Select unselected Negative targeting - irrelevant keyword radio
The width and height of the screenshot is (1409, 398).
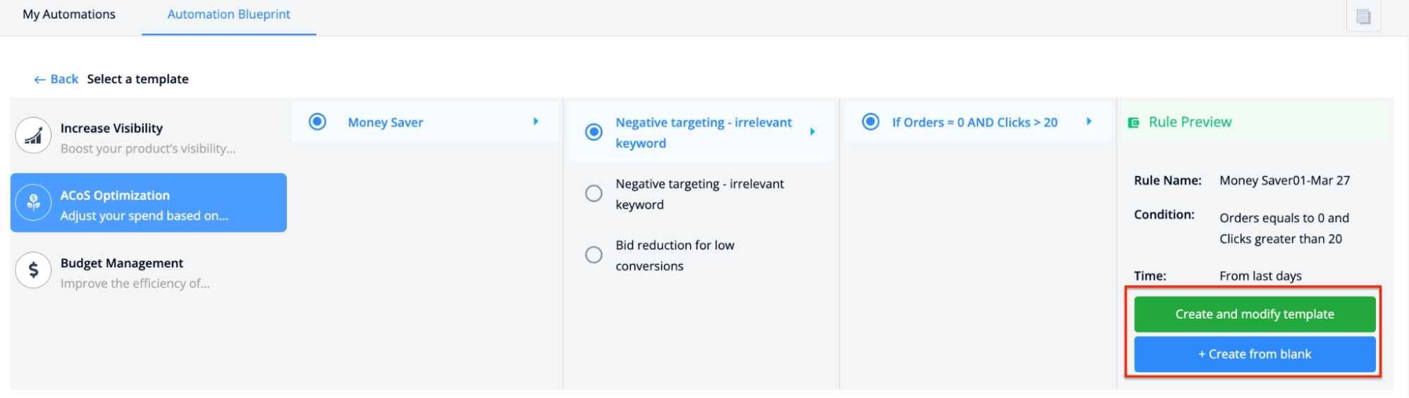pyautogui.click(x=594, y=193)
